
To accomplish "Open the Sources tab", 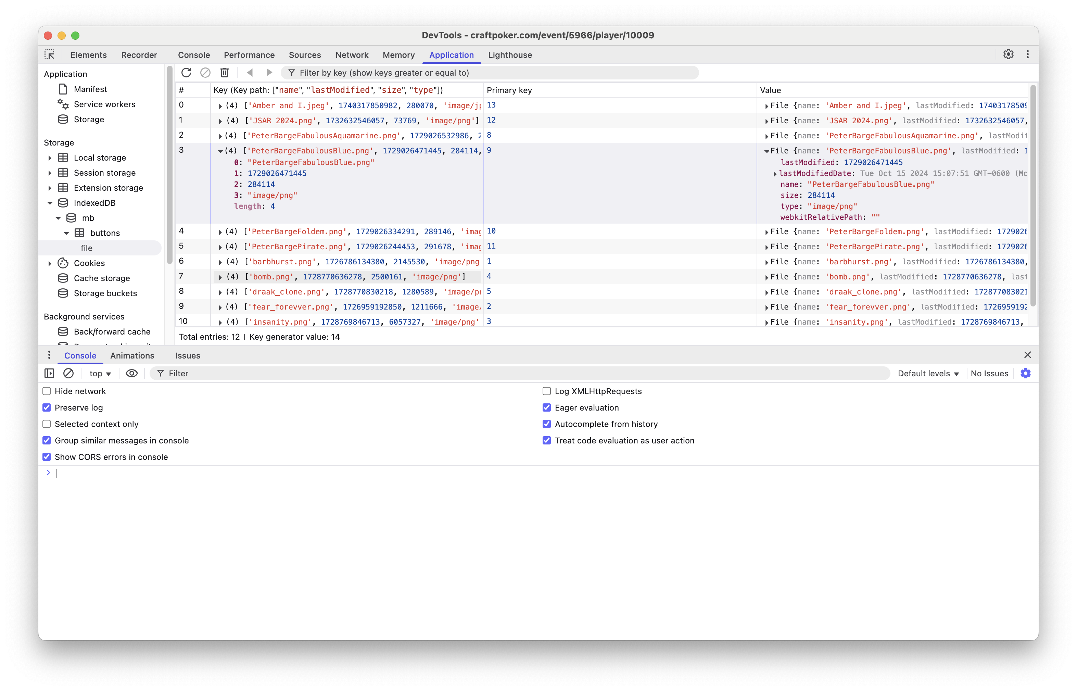I will tap(305, 55).
